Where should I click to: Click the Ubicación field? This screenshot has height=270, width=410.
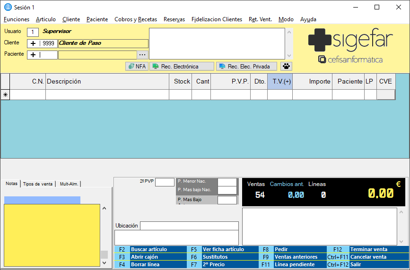click(x=189, y=226)
